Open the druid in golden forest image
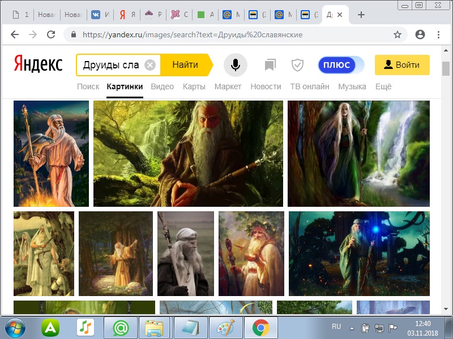The image size is (453, 339). coord(116,254)
